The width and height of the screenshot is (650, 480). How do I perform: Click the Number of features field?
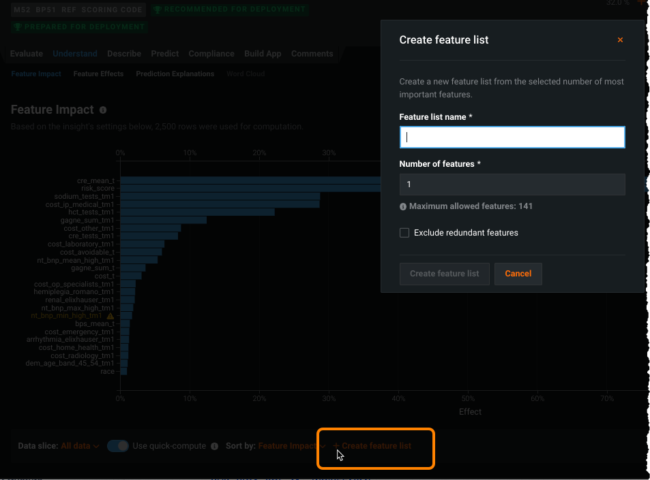click(512, 185)
